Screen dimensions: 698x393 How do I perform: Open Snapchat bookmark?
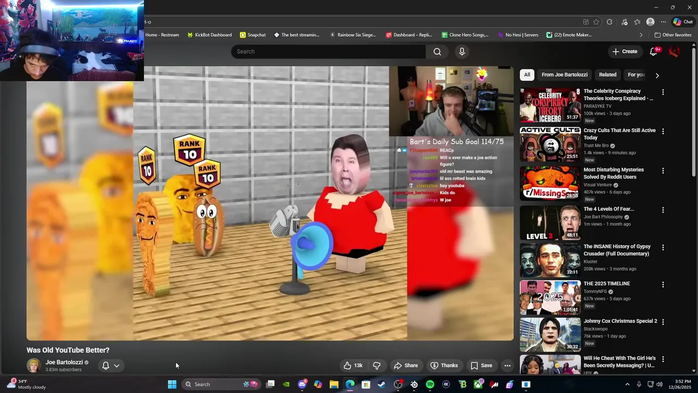pyautogui.click(x=253, y=35)
